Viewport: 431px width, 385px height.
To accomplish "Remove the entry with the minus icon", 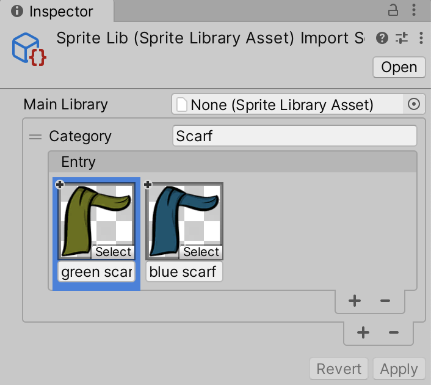I will tap(385, 301).
